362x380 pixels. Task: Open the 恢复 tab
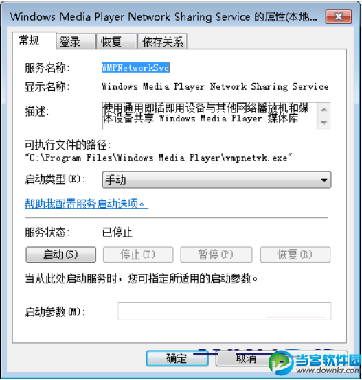117,42
